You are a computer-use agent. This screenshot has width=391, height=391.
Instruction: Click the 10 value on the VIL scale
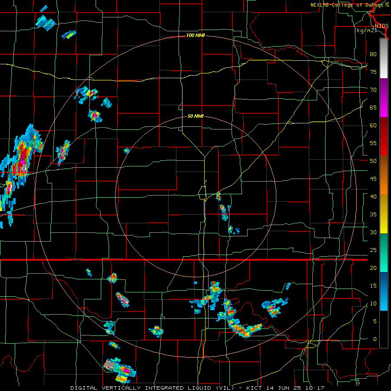coord(373,304)
